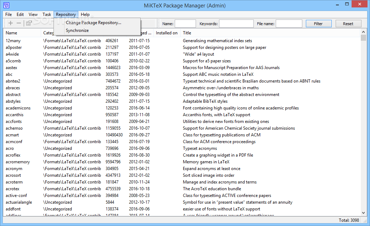Click the scrollbar up arrow
This screenshot has width=370, height=226.
(363, 32)
